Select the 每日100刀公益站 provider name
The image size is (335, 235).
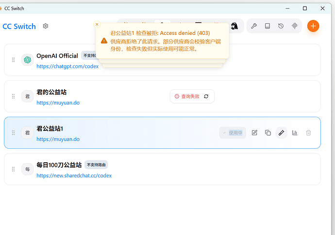59,165
